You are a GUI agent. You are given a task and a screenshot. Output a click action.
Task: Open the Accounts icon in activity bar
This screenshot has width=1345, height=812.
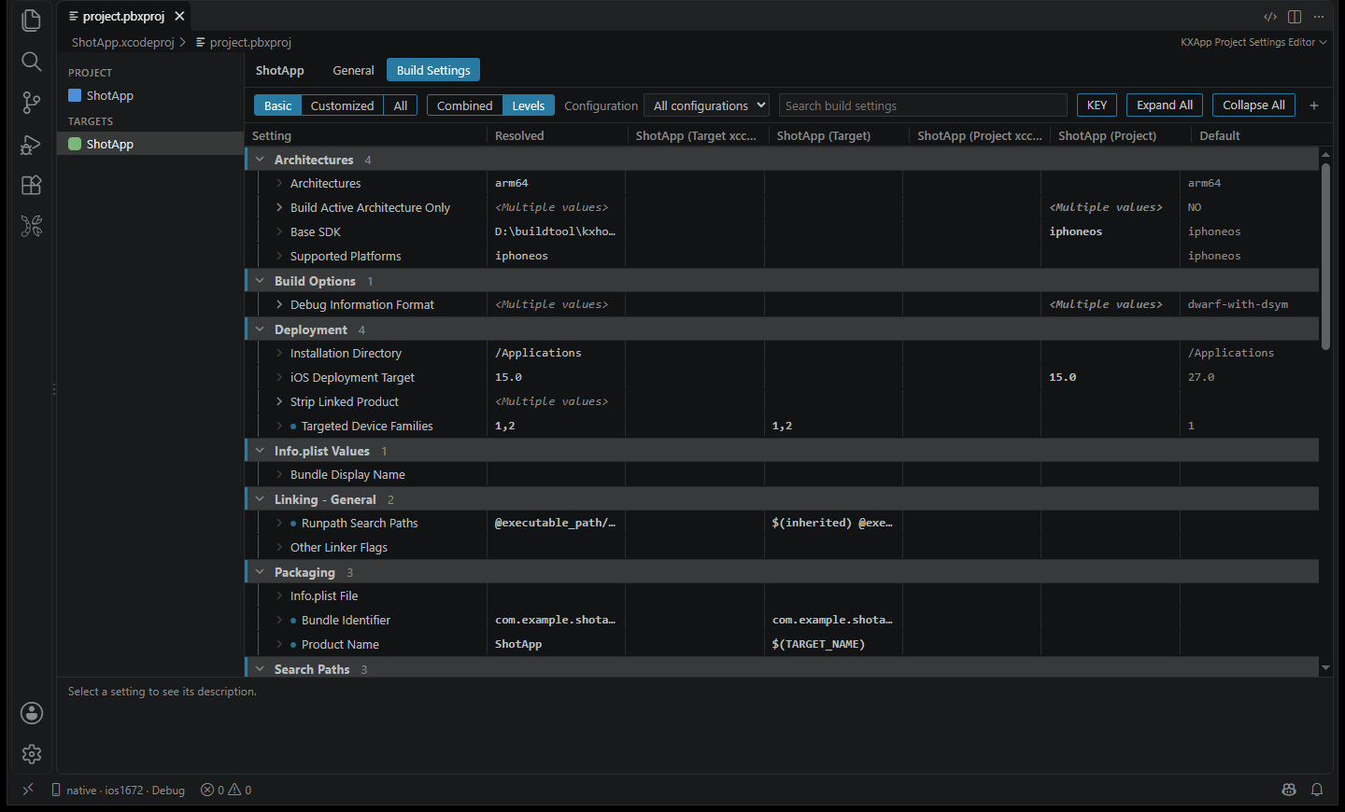31,713
